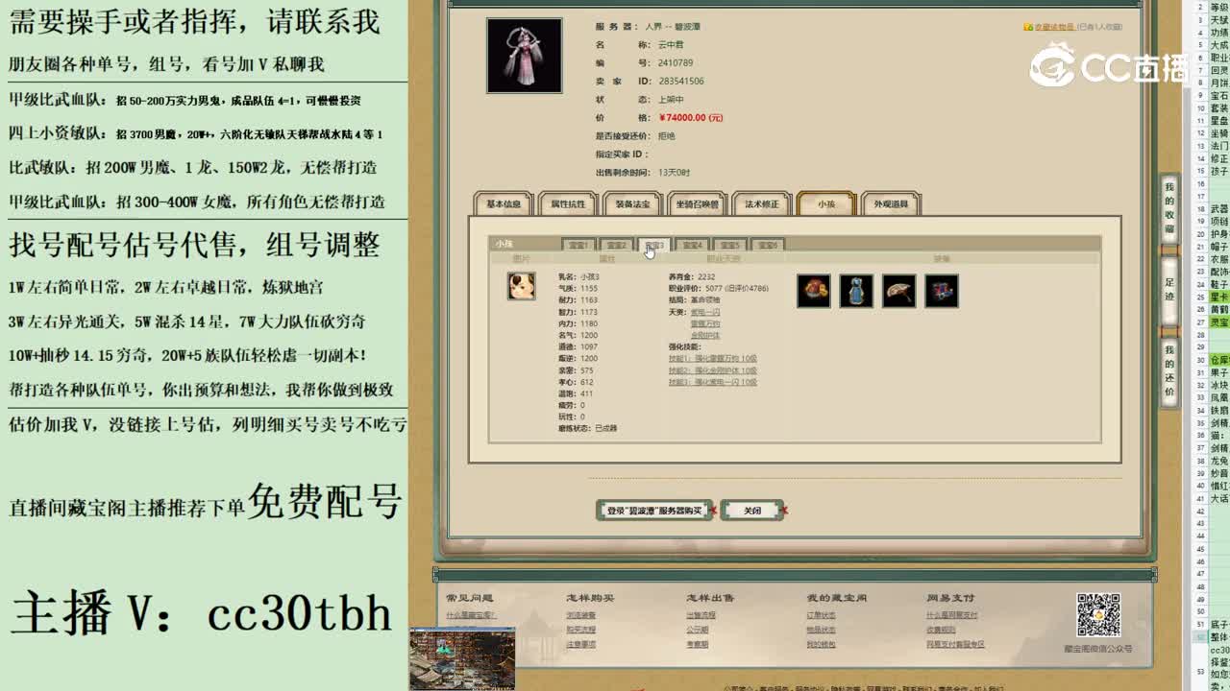The width and height of the screenshot is (1230, 691).
Task: Switch to the 装备法宝 tab
Action: click(632, 203)
